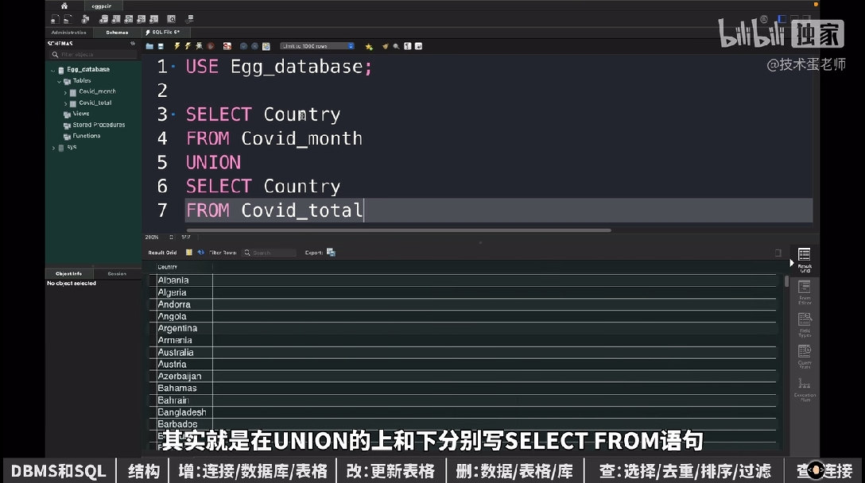This screenshot has width=865, height=483.
Task: Create a new schema icon
Action: pyautogui.click(x=103, y=19)
